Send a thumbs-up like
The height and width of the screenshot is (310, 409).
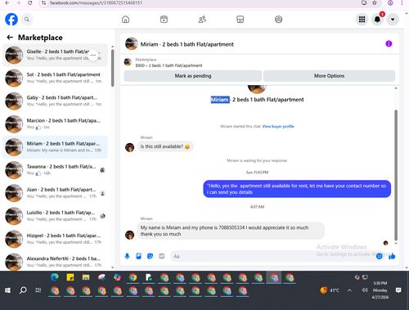point(392,256)
